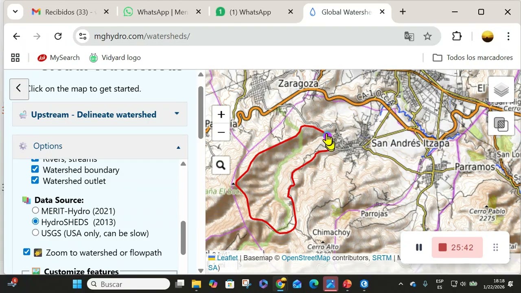The height and width of the screenshot is (293, 521).
Task: Collapse the sidebar with the back arrow
Action: (19, 89)
